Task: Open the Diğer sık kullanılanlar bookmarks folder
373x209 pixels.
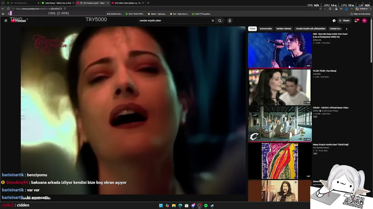Action: (x=360, y=14)
